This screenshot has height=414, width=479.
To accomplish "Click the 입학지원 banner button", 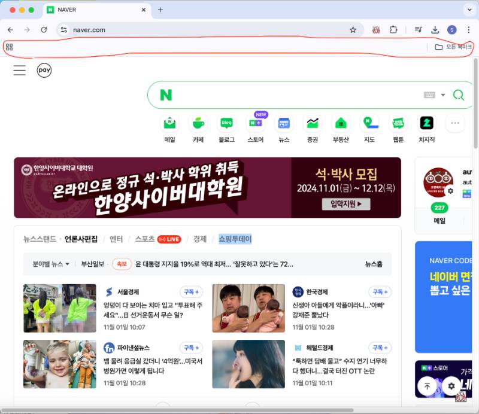I will pos(346,205).
